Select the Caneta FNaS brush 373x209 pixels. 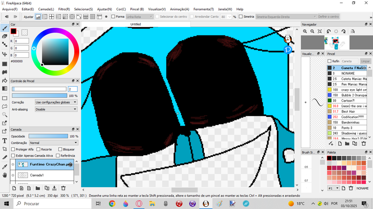(x=347, y=68)
